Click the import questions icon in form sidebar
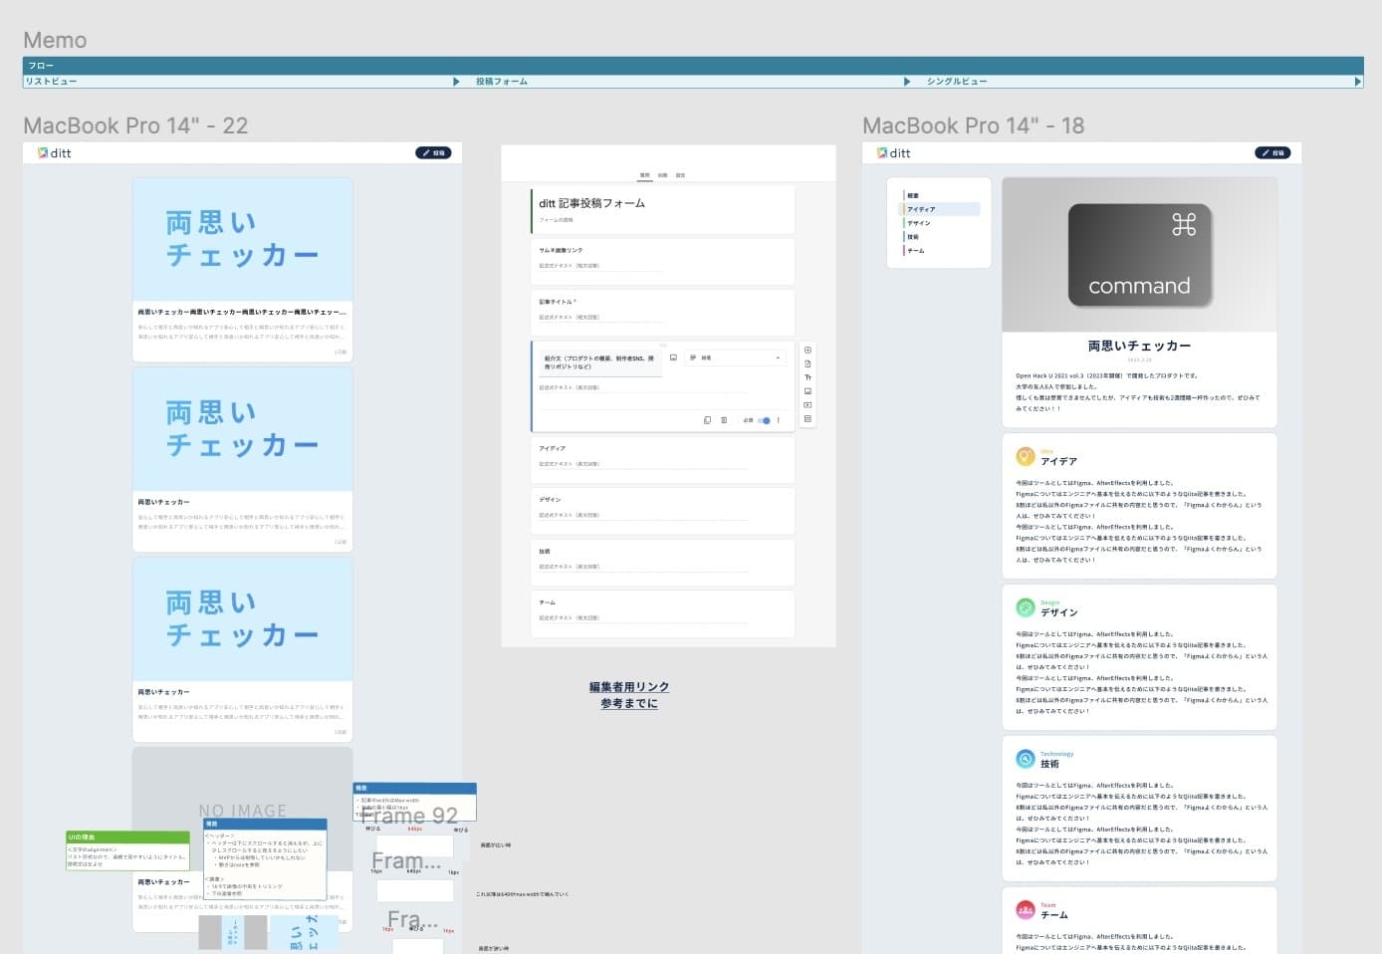The width and height of the screenshot is (1382, 954). pyautogui.click(x=807, y=363)
